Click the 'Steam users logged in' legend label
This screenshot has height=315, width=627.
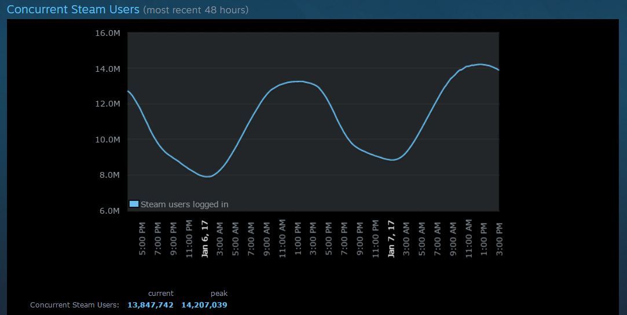(x=184, y=204)
